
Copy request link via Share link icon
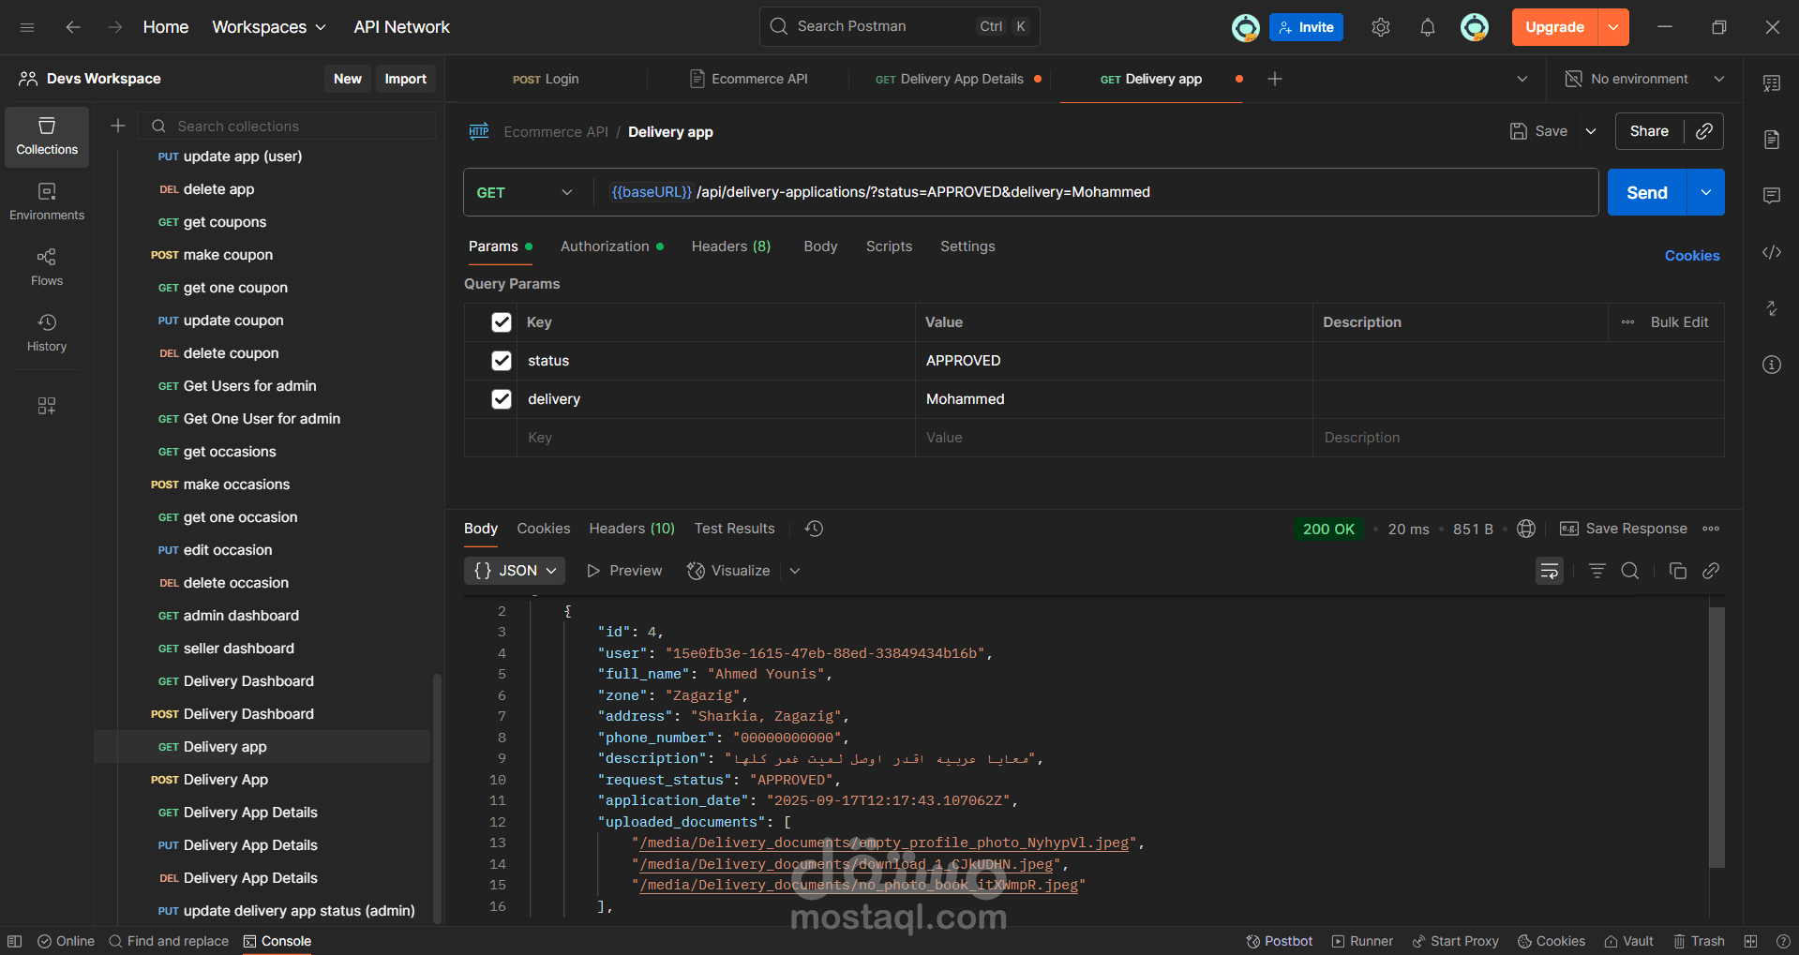point(1704,131)
